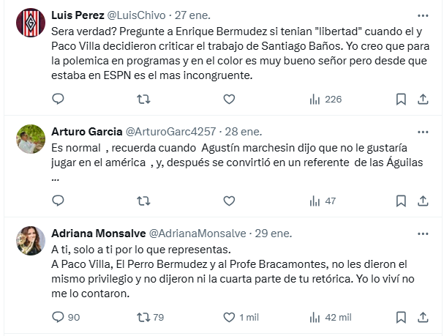Image resolution: width=444 pixels, height=336 pixels.
Task: Open Adriana Monsalve's profile name link
Action: 98,233
